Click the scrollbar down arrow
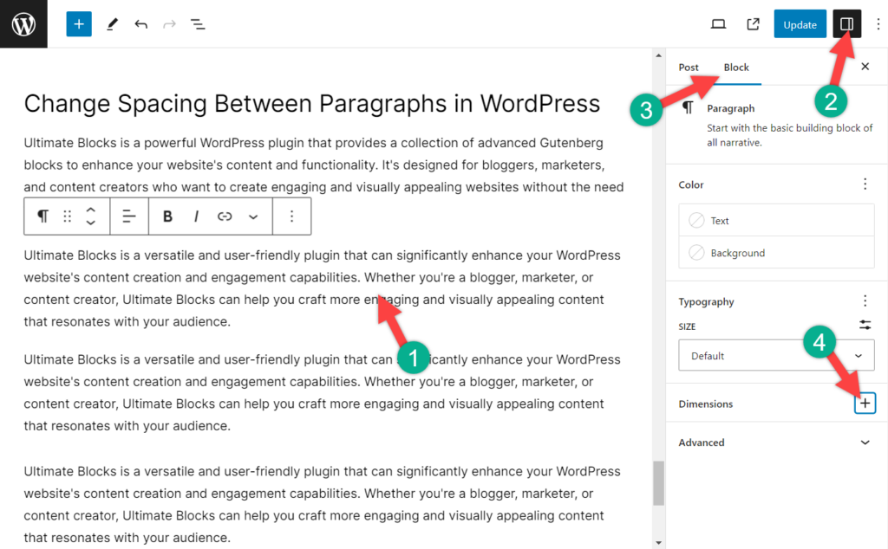Image resolution: width=888 pixels, height=549 pixels. 658,543
